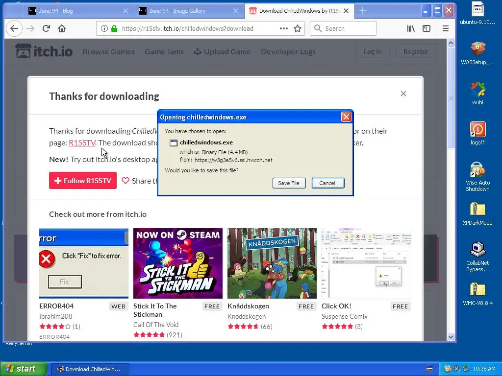Click Follow R15STV button

(x=82, y=181)
